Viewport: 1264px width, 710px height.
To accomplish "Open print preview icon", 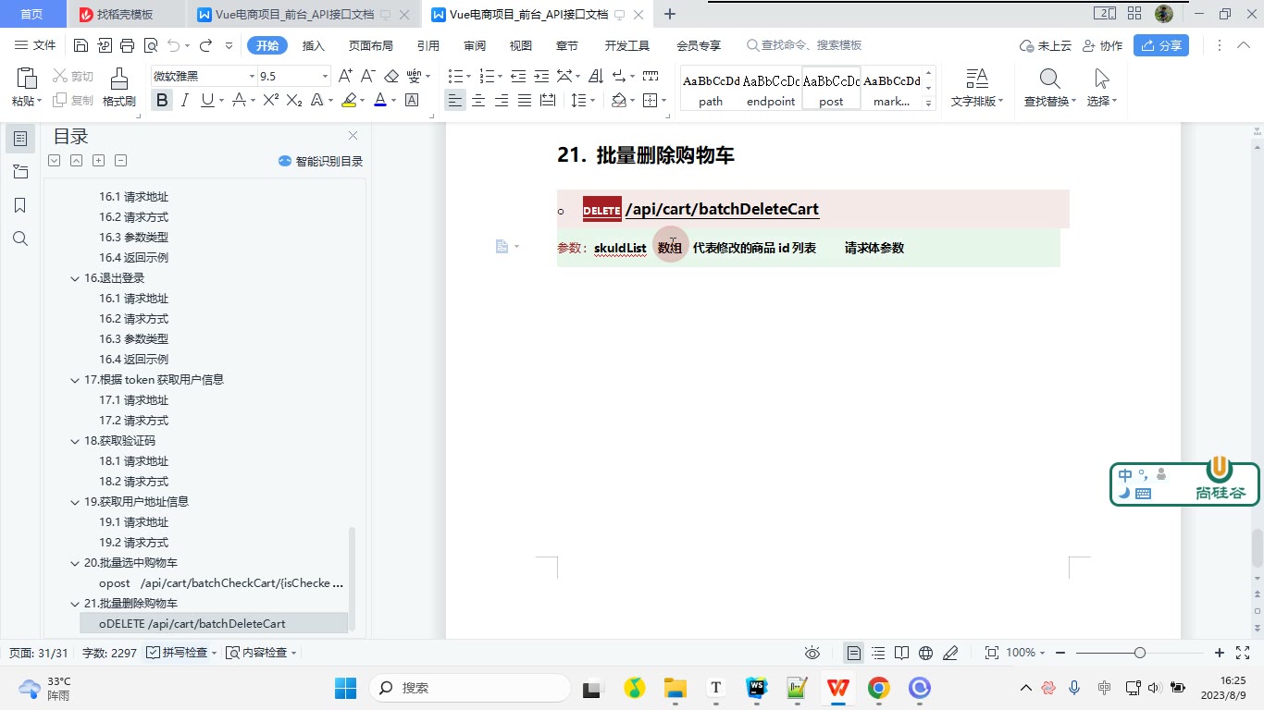I will 150,45.
